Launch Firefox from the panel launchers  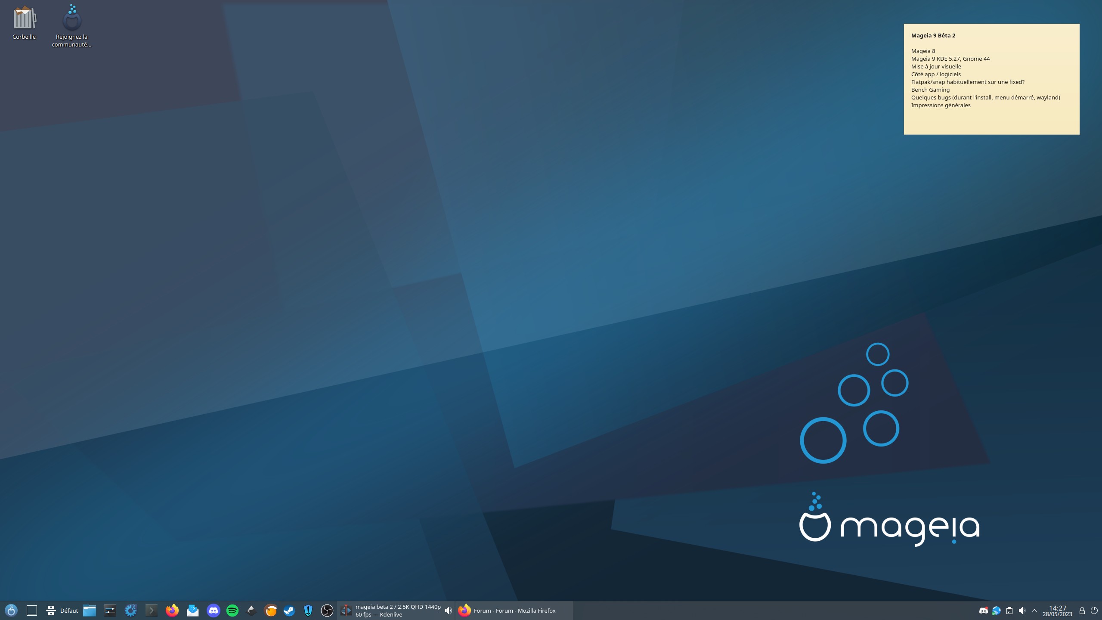click(x=172, y=611)
